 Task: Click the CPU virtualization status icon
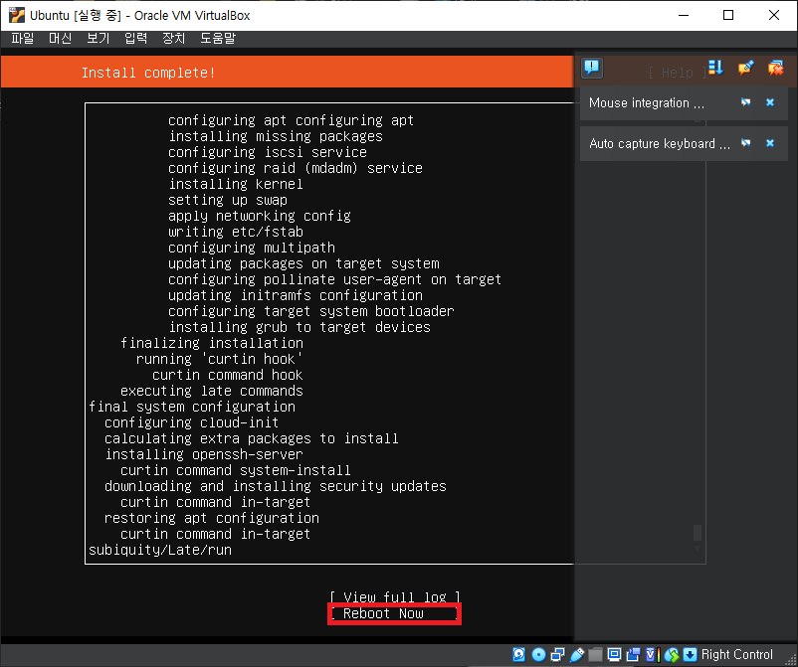click(653, 655)
